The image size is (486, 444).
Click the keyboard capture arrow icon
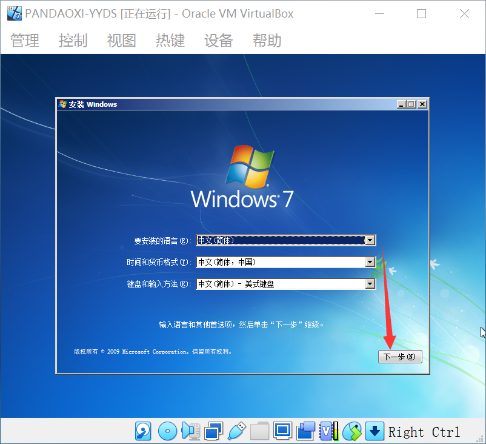point(374,431)
